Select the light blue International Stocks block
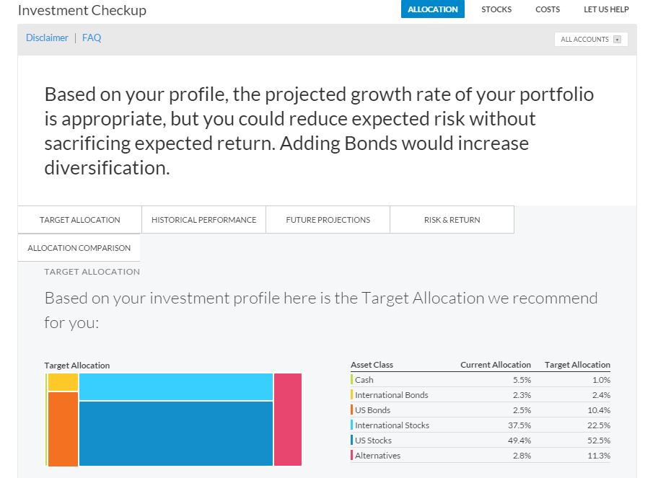The width and height of the screenshot is (658, 478). pyautogui.click(x=175, y=386)
